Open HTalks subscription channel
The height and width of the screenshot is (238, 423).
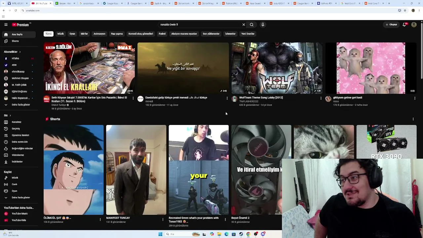coord(19,59)
